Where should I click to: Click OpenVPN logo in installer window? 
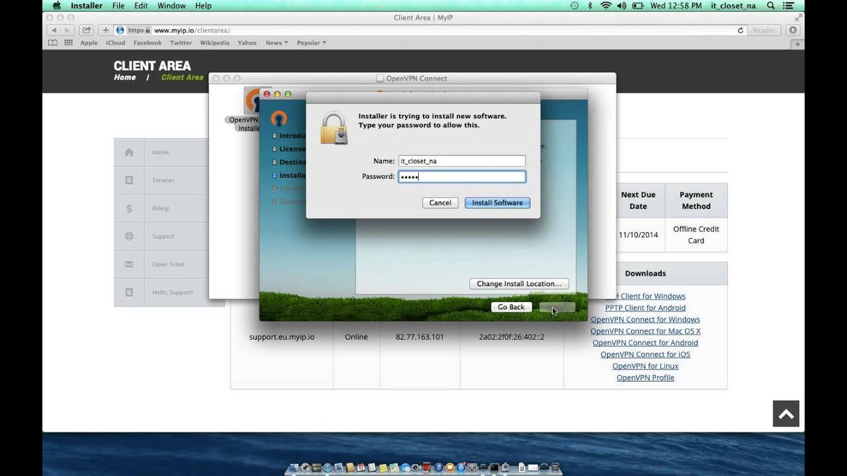tap(279, 119)
